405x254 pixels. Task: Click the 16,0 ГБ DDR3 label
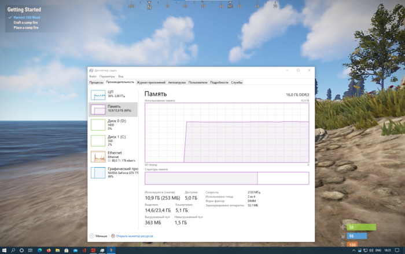point(297,95)
